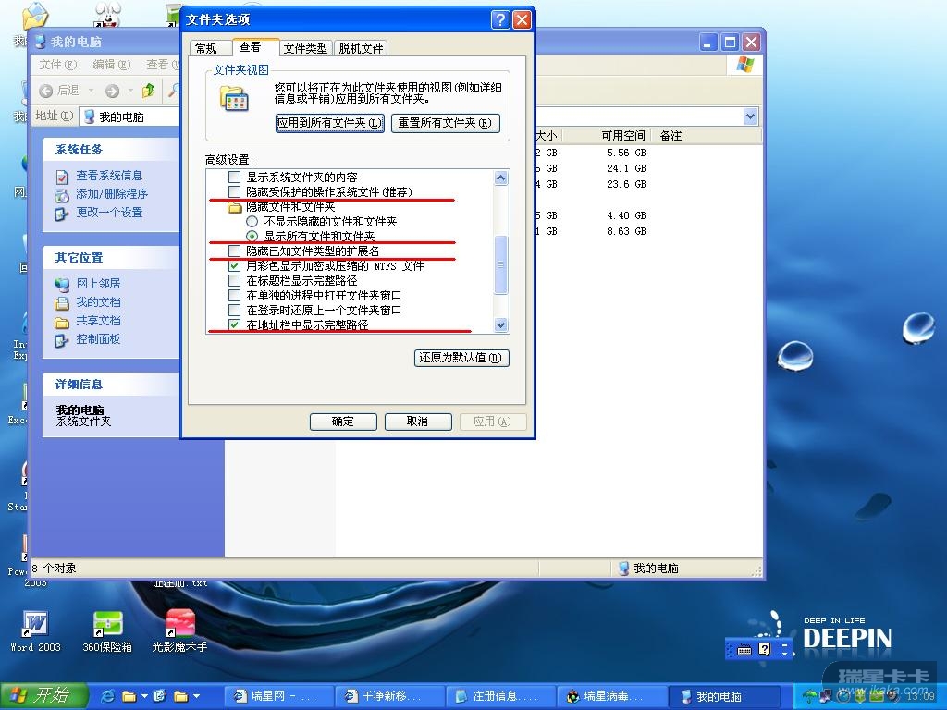Open 干净新移 taskbar window button
Image resolution: width=947 pixels, height=710 pixels.
[389, 697]
